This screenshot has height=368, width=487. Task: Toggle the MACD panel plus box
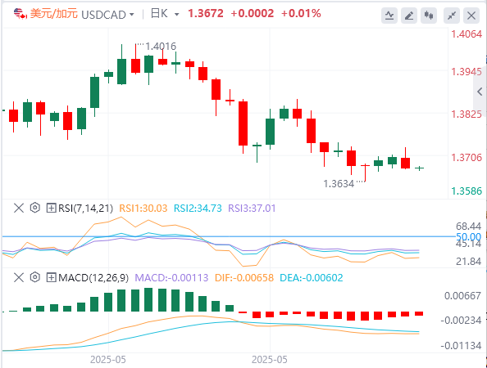click(x=51, y=277)
